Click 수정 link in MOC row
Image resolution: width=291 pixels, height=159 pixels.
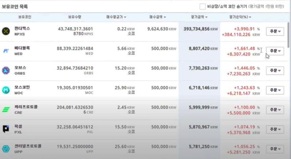point(131,92)
